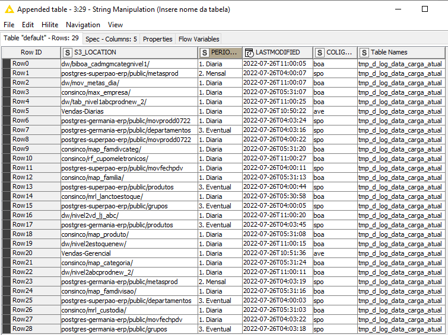Click the consinco/map_famdivcateg/ cell
This screenshot has height=335, width=448.
[129, 149]
